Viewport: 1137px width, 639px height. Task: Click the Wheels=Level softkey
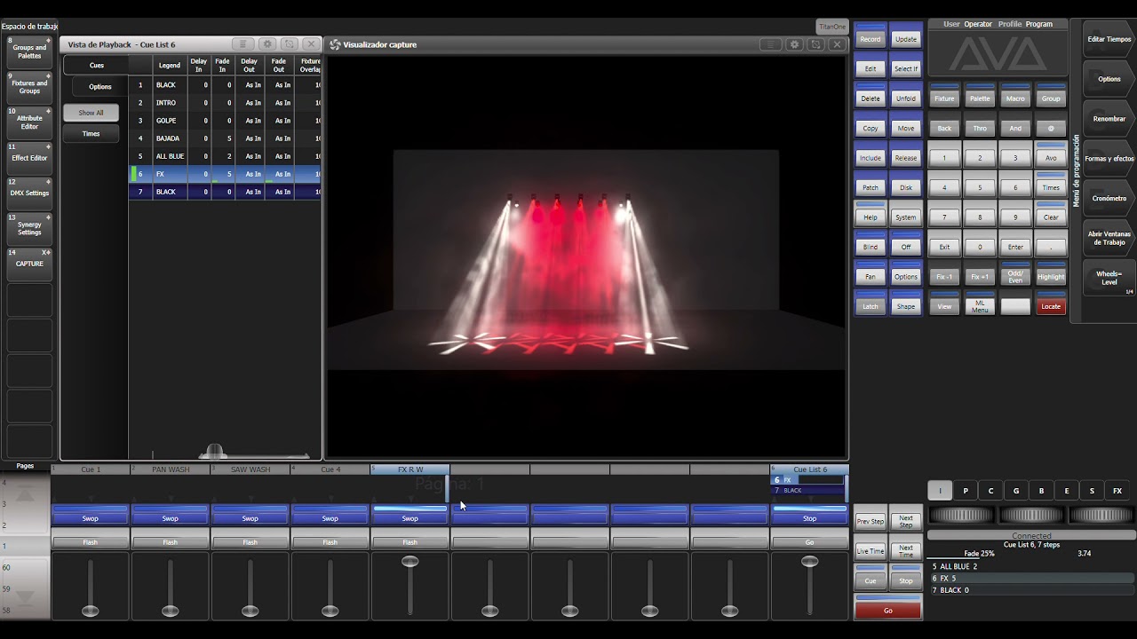pyautogui.click(x=1109, y=278)
